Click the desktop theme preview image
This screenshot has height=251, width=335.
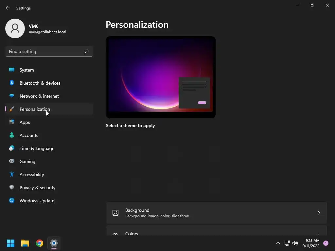point(161,77)
